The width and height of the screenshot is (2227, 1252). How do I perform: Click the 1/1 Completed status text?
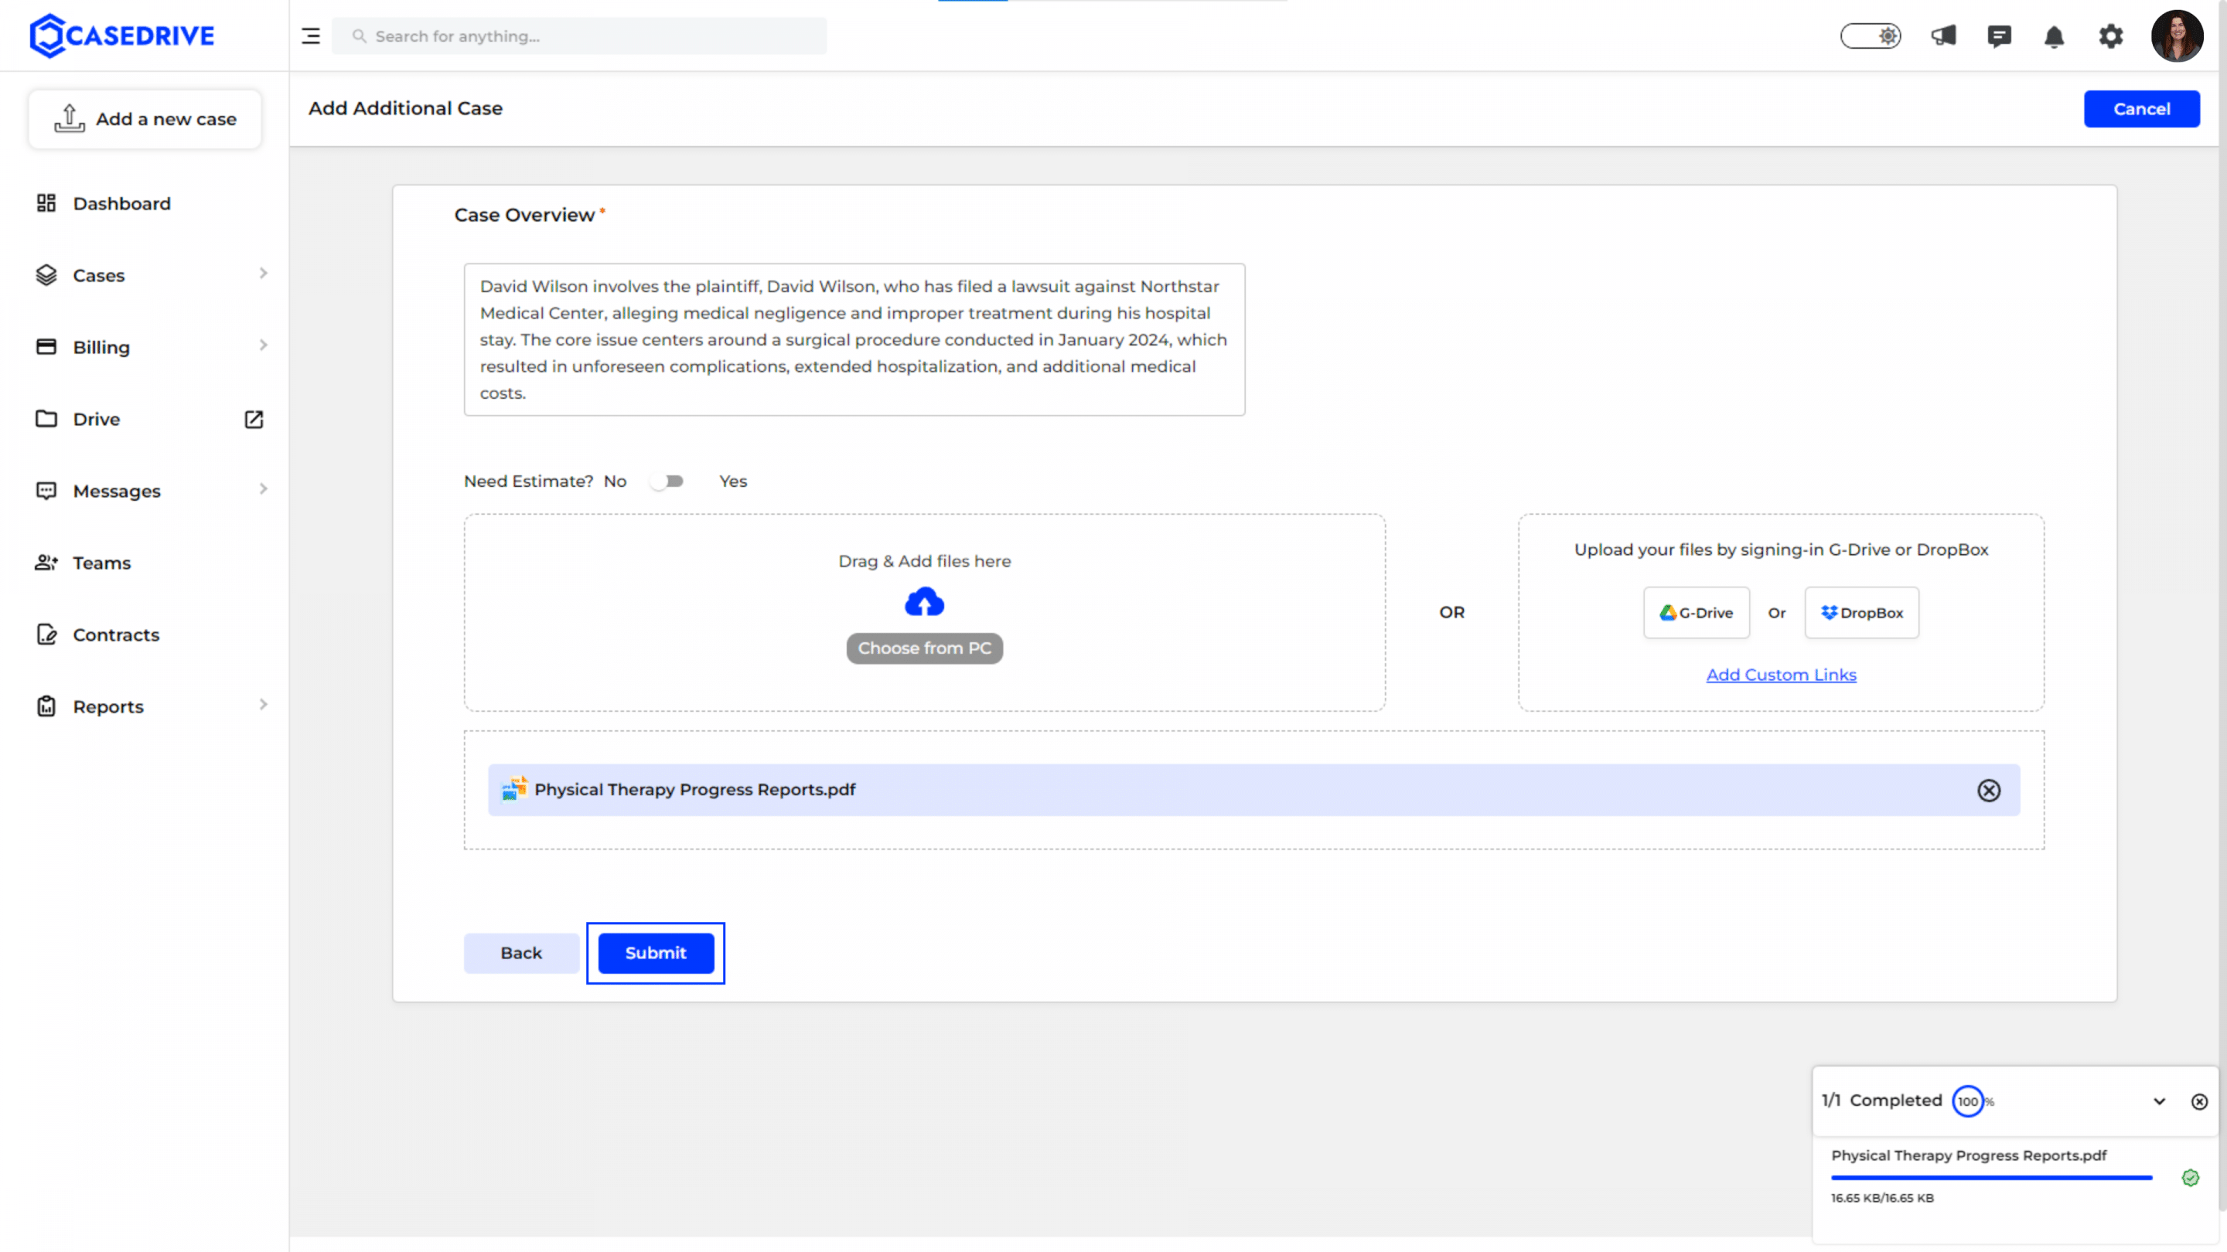coord(1882,1100)
